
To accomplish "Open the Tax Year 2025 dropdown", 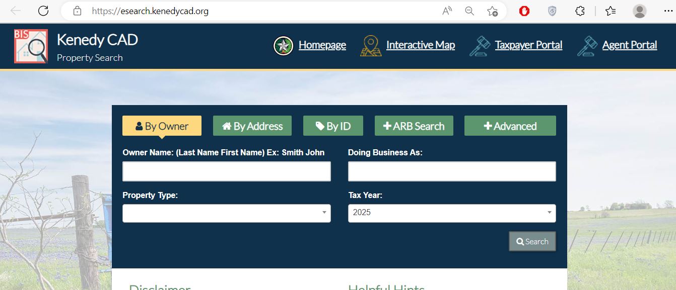I will [451, 213].
